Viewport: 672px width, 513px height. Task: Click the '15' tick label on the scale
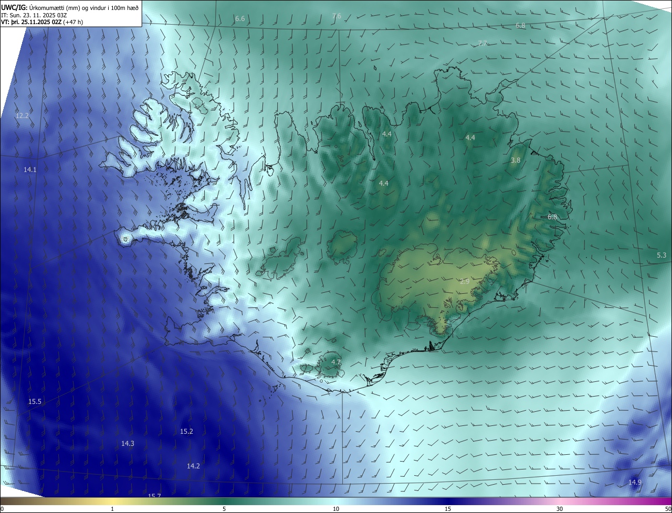448,509
